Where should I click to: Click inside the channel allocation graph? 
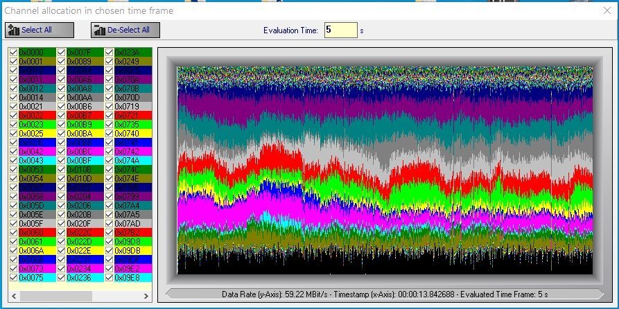tap(385, 170)
